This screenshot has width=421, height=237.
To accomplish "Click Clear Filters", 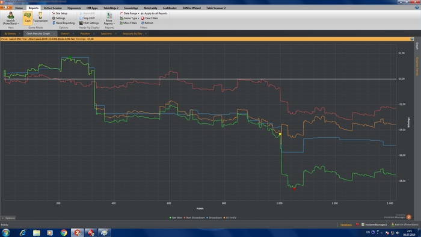I will pos(150,18).
